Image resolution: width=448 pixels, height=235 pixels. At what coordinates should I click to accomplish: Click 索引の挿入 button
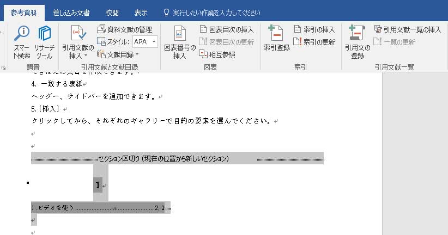coord(316,29)
